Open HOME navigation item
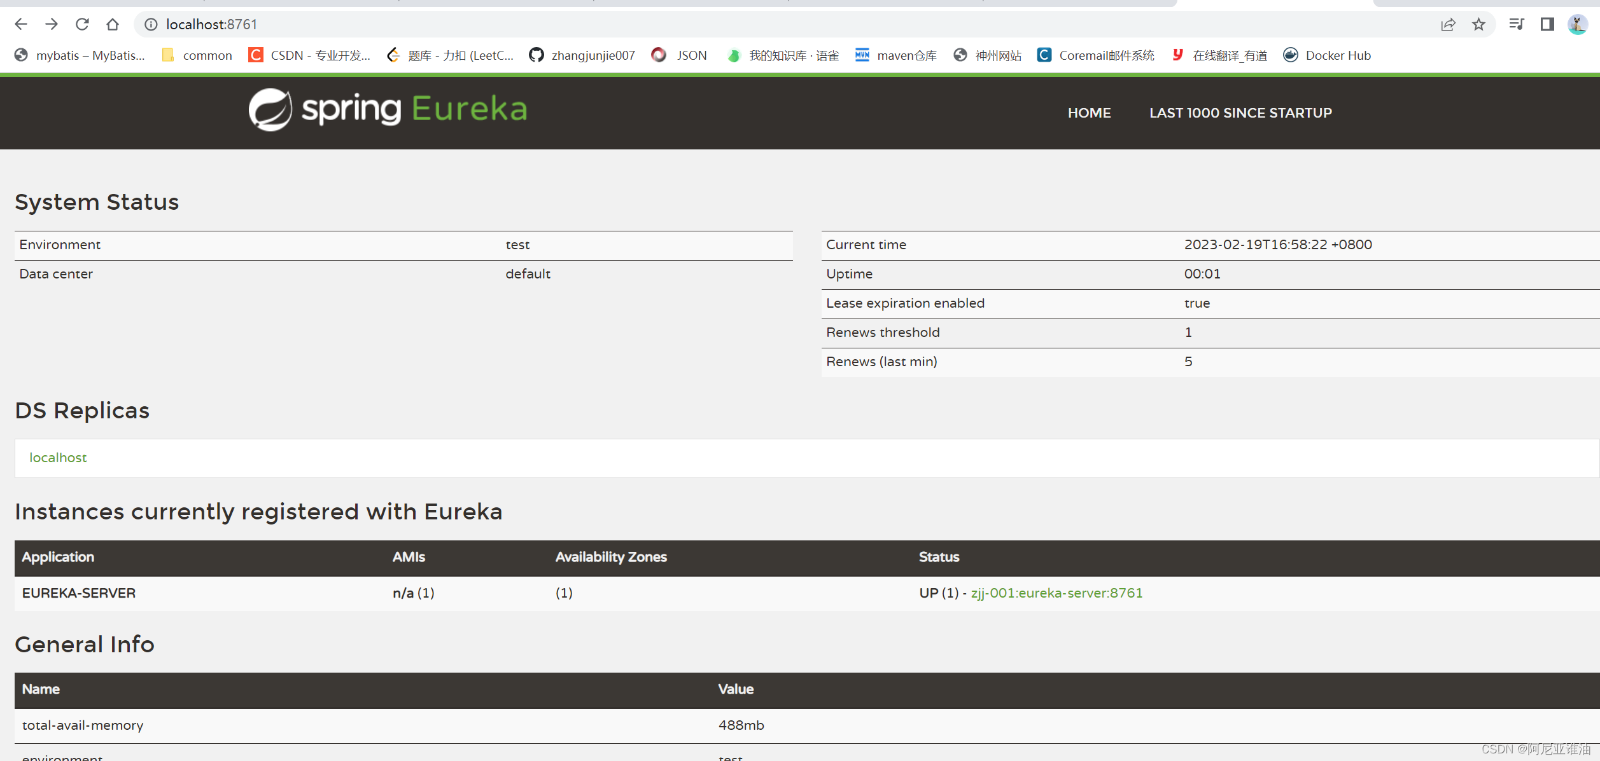Image resolution: width=1600 pixels, height=761 pixels. tap(1089, 113)
